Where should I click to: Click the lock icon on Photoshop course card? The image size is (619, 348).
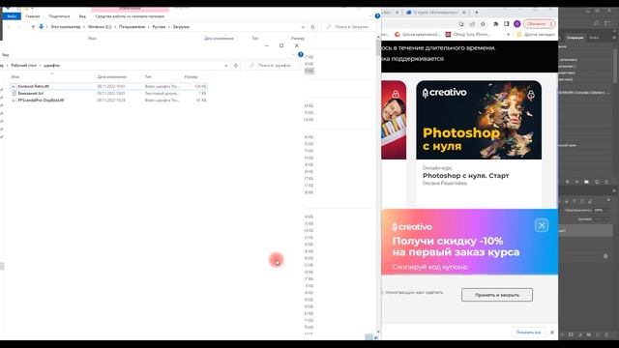(x=531, y=95)
